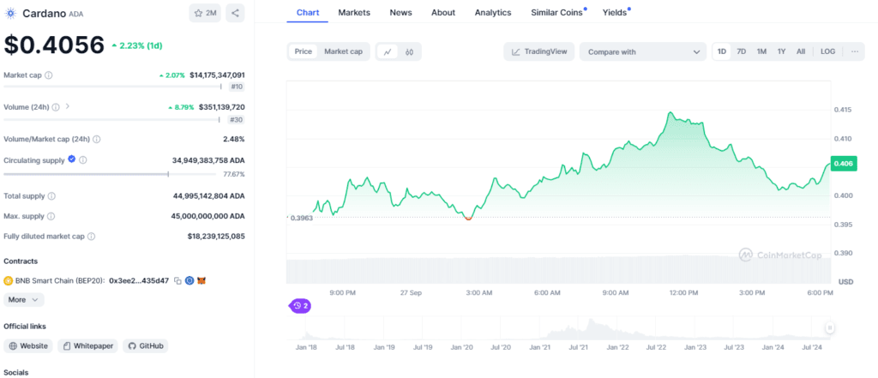Image resolution: width=878 pixels, height=378 pixels.
Task: Open the purple history events badge
Action: tap(299, 306)
